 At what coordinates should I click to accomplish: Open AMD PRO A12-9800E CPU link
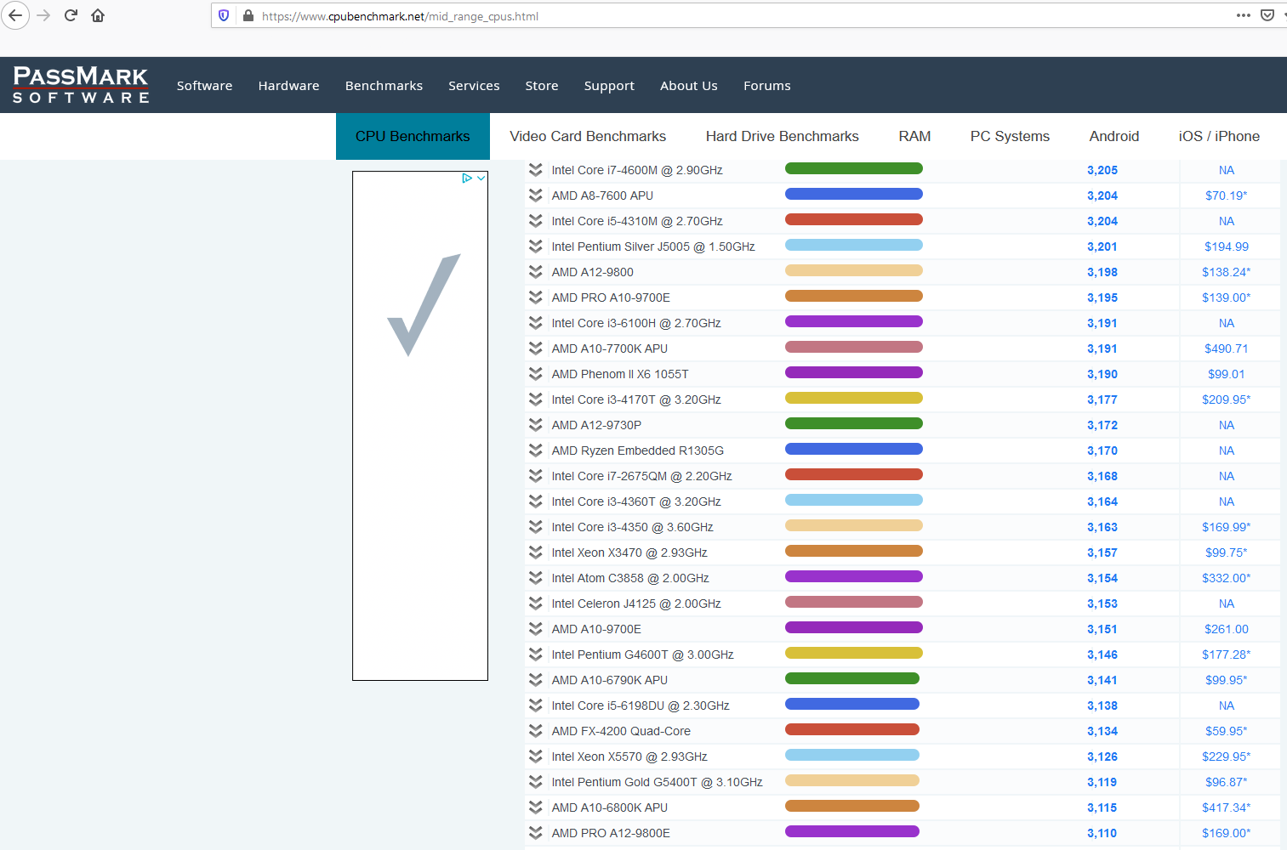(611, 833)
